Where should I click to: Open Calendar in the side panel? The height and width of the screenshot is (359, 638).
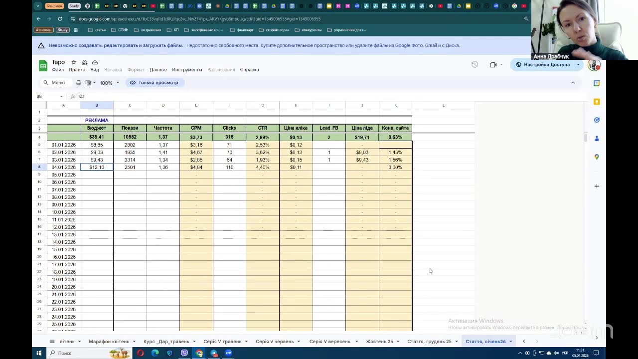[x=597, y=83]
